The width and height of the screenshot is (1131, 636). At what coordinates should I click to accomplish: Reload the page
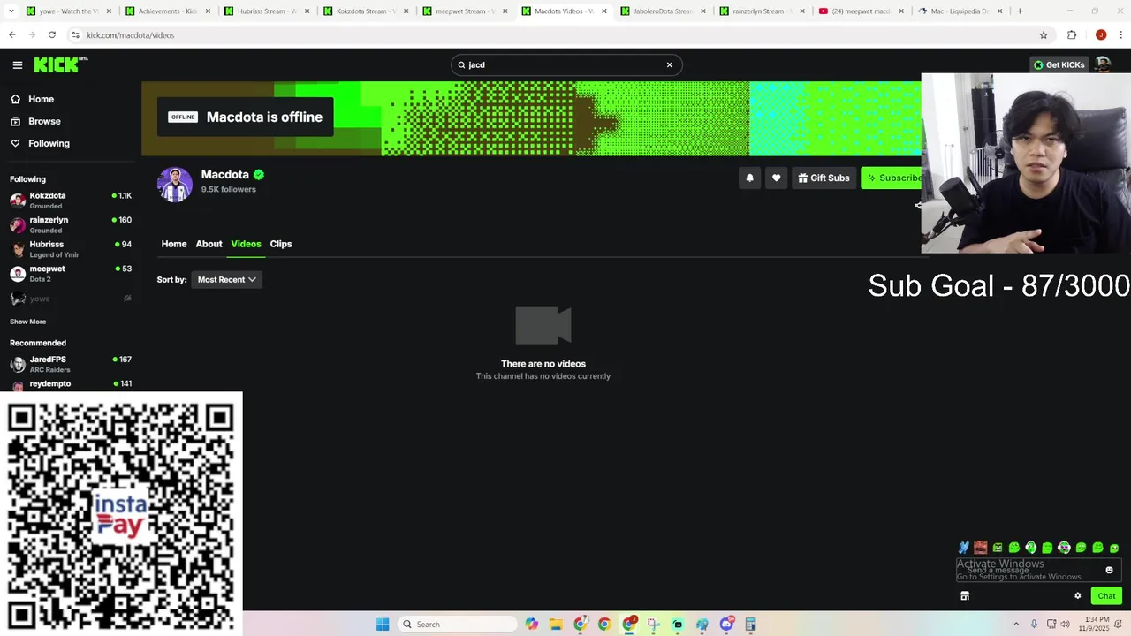point(52,35)
